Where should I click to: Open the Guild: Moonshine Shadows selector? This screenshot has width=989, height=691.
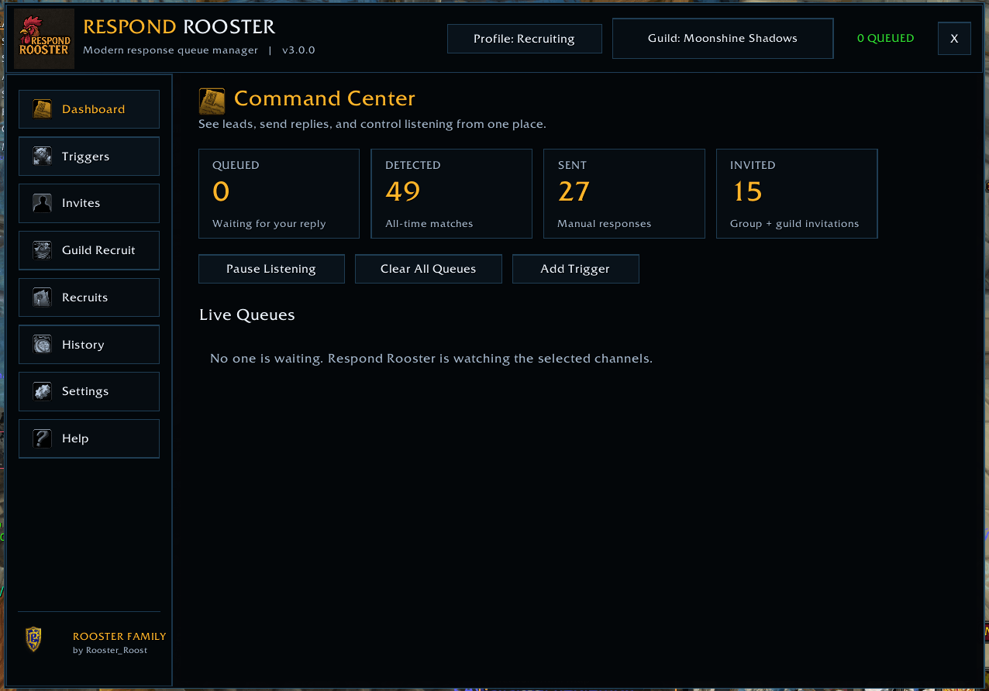722,38
